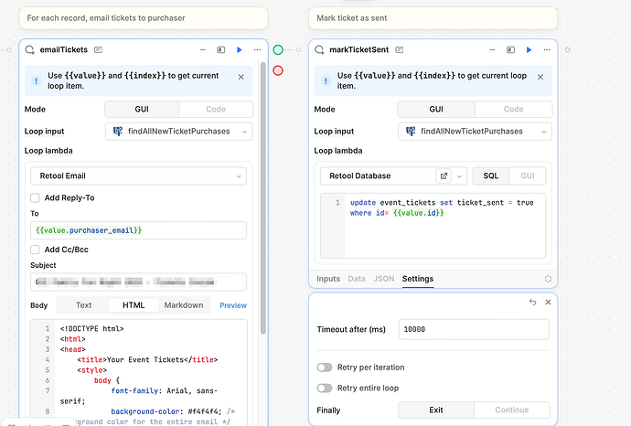The width and height of the screenshot is (631, 426).
Task: Click the loop icon of emailTickets block
Action: point(29,50)
